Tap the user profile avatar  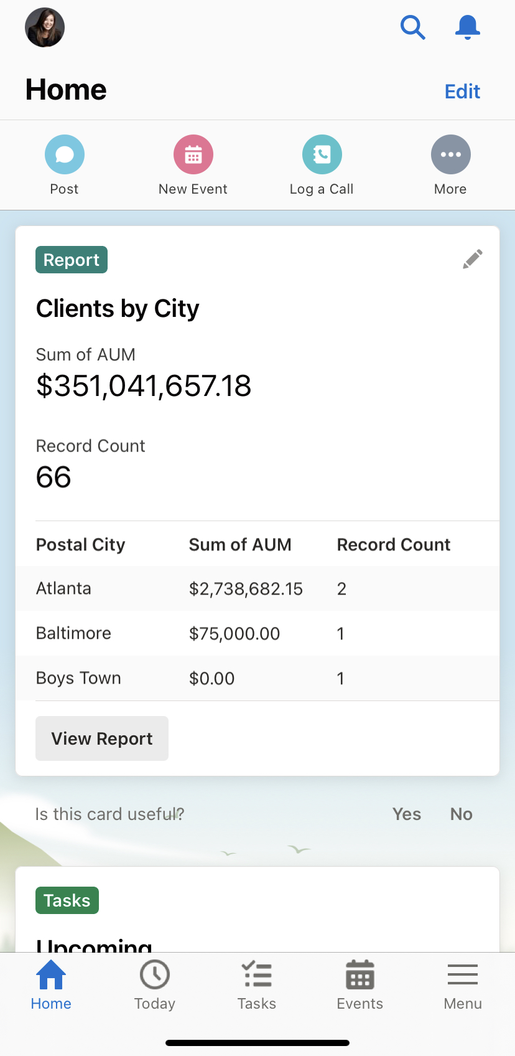[x=45, y=27]
